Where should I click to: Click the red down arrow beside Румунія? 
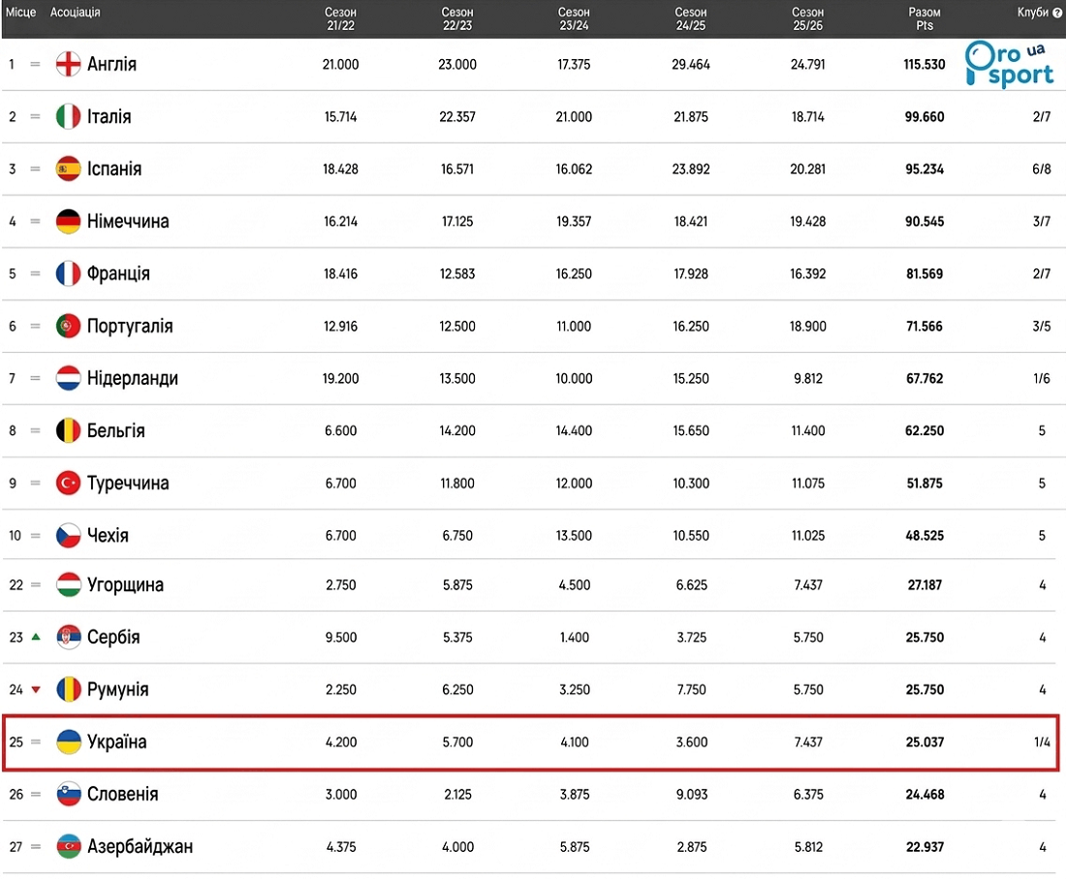[36, 690]
